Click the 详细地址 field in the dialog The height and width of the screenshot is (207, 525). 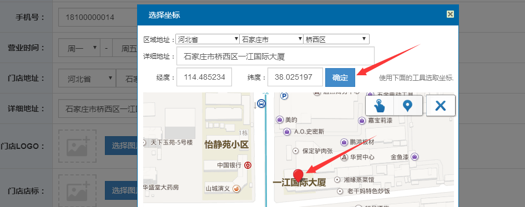point(275,56)
